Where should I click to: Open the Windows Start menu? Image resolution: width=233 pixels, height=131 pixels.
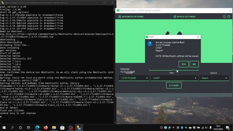[x=4, y=128]
